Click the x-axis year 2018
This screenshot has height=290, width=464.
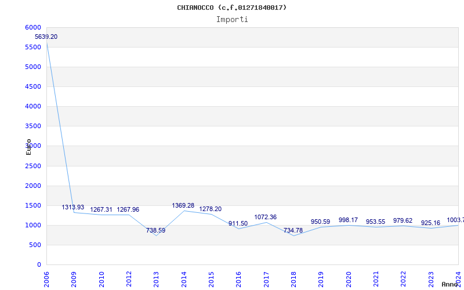point(293,280)
